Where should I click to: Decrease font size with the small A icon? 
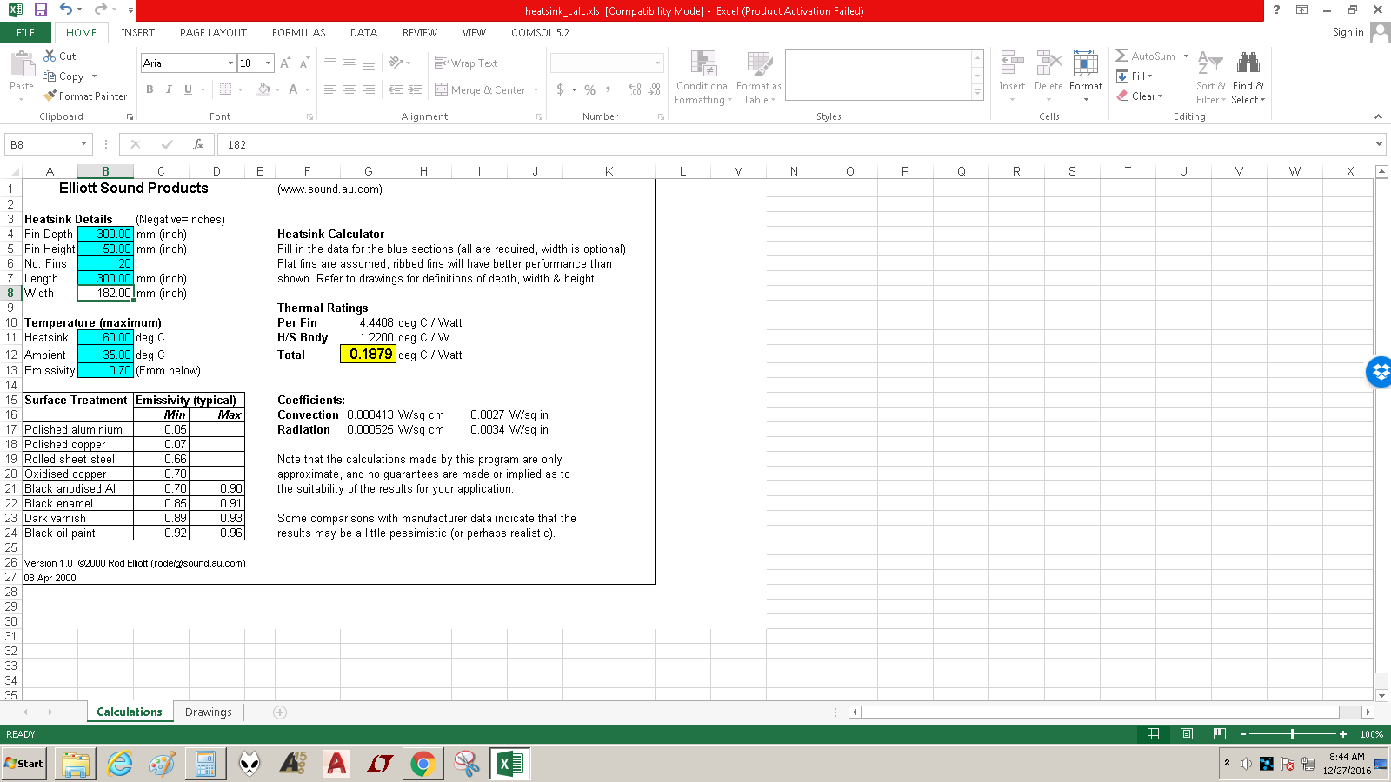[x=304, y=63]
